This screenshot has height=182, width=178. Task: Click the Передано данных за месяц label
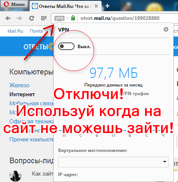pyautogui.click(x=114, y=85)
